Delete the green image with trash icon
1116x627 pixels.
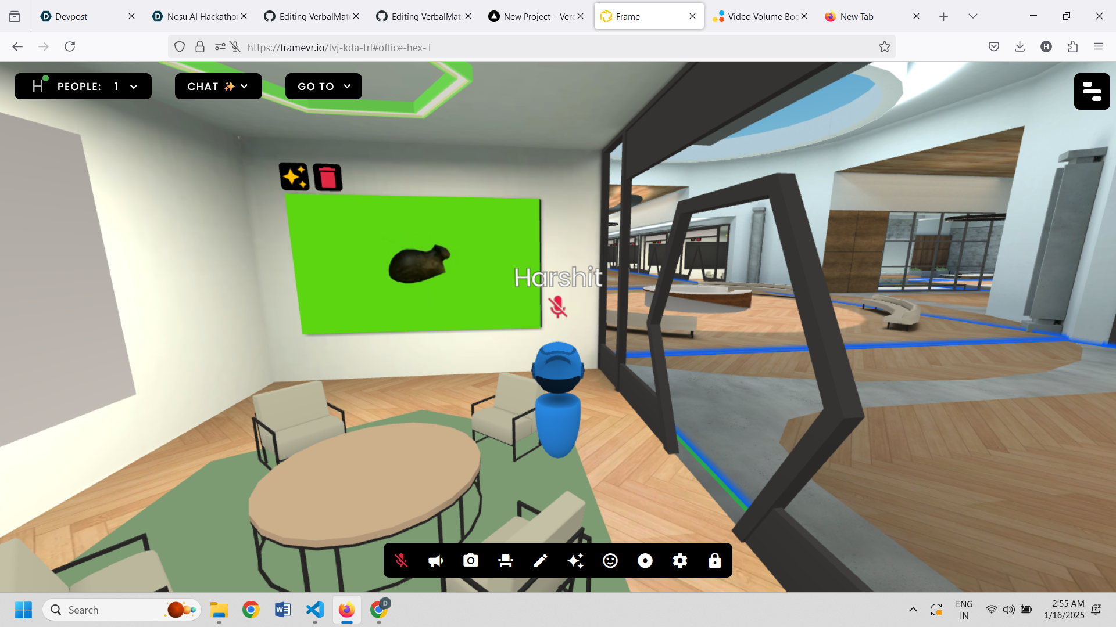click(328, 177)
